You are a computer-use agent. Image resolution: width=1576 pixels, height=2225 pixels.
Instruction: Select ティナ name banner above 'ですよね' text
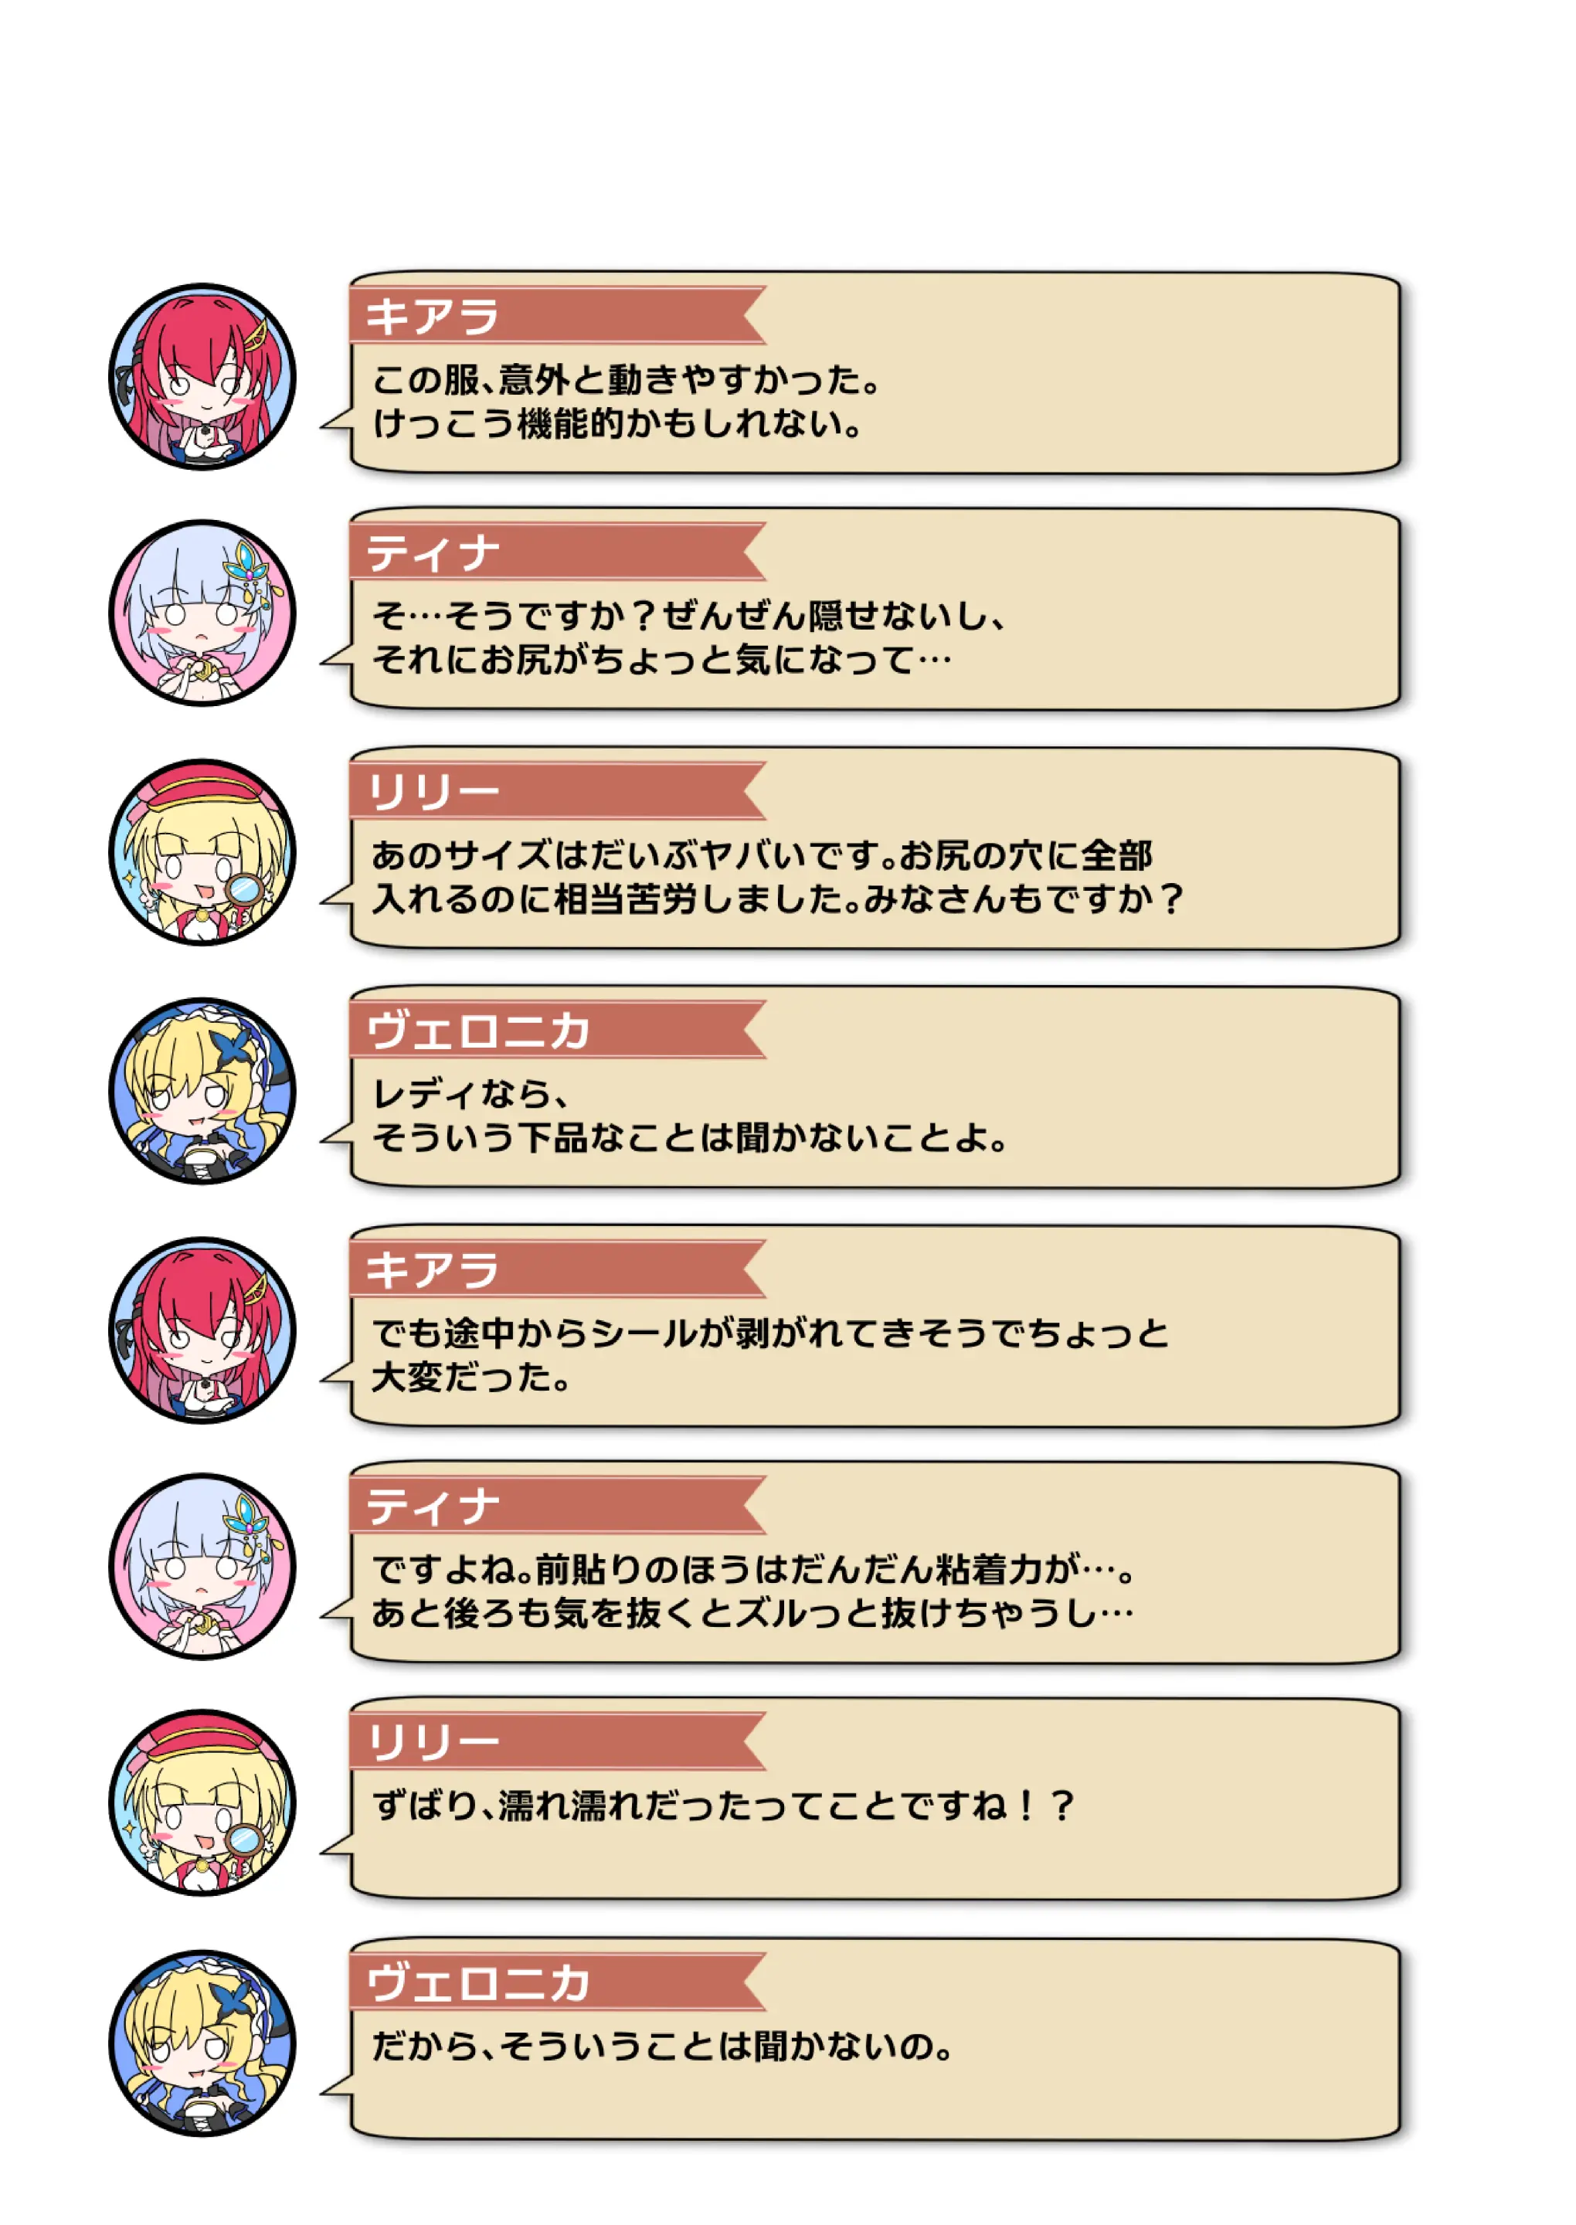pos(558,1506)
